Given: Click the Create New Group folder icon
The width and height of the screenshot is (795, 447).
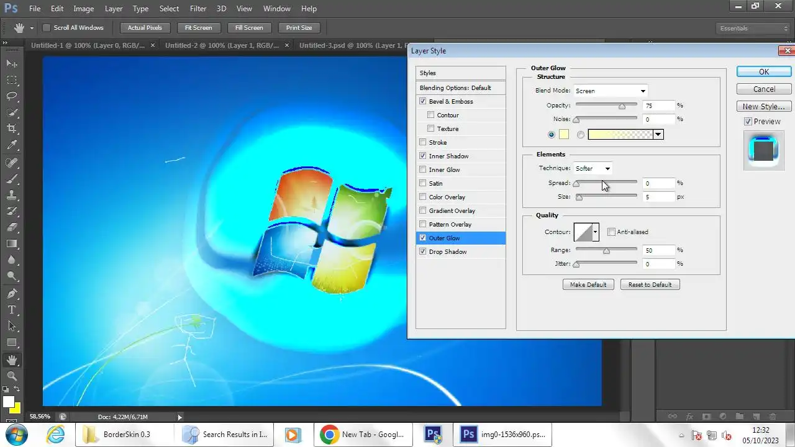Looking at the screenshot, I should click(739, 417).
